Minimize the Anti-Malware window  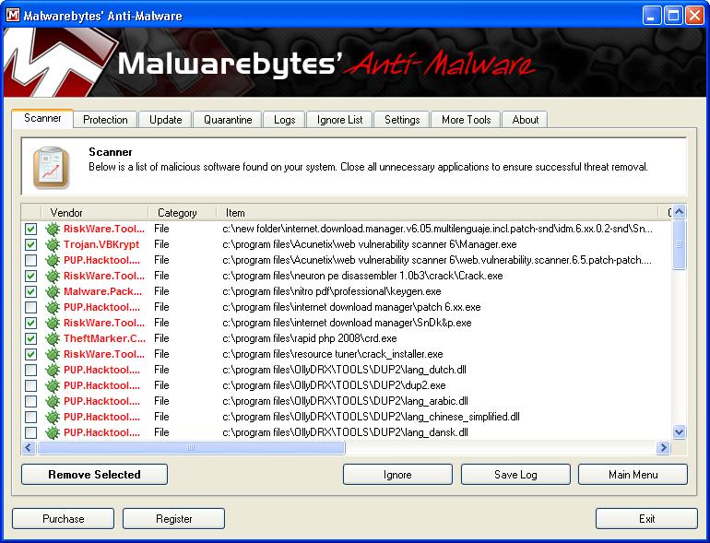coord(651,16)
